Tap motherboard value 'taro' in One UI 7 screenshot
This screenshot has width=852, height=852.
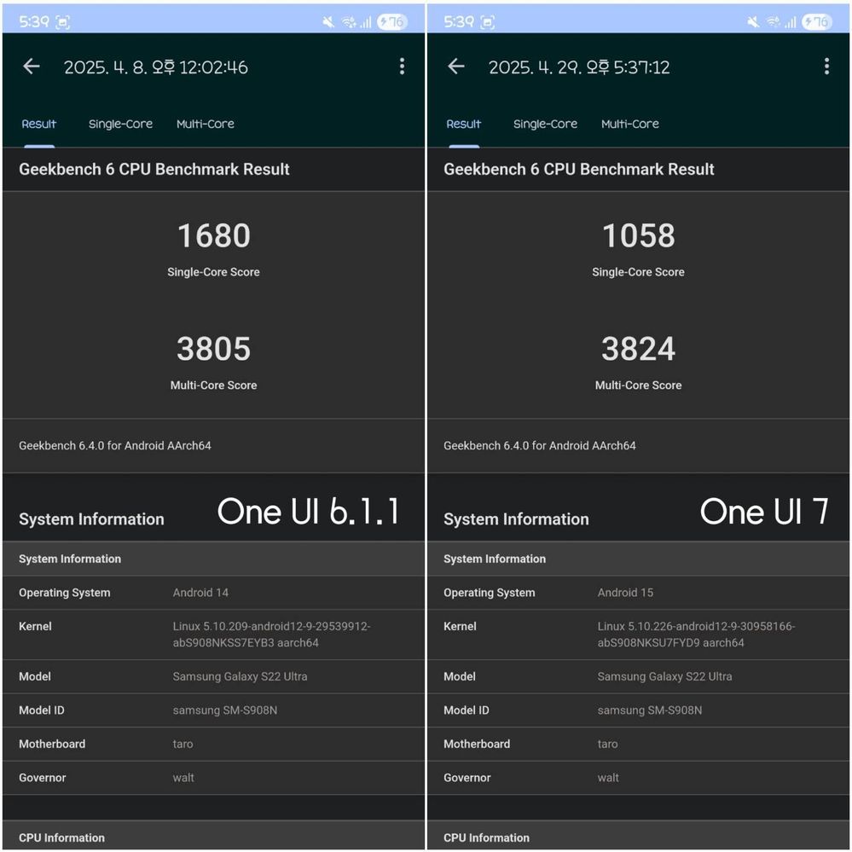coord(607,744)
